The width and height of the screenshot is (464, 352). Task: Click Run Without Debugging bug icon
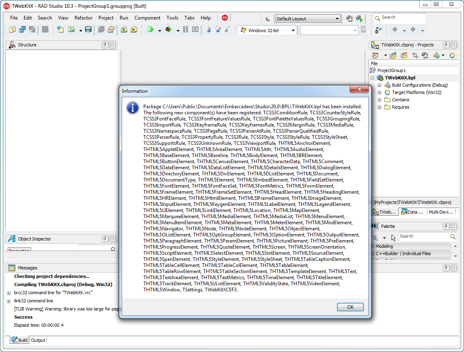pyautogui.click(x=169, y=30)
